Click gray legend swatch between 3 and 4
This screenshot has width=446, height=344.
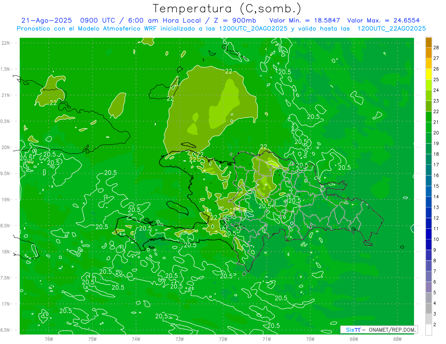(429, 308)
